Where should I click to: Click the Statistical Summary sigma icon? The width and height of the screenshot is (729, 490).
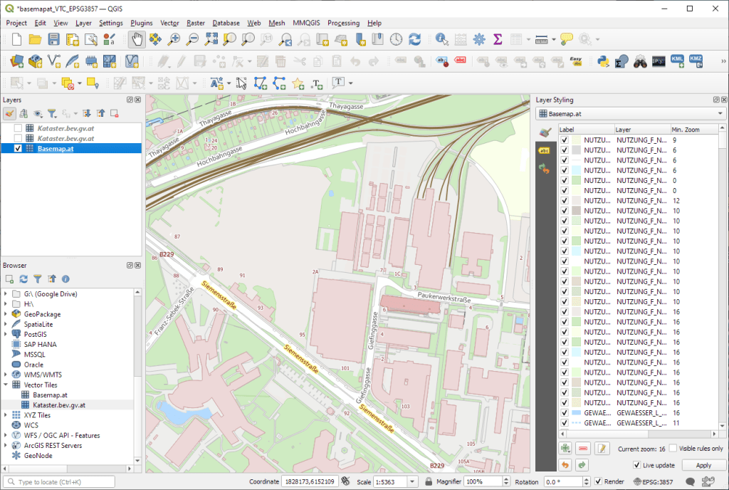(x=498, y=40)
